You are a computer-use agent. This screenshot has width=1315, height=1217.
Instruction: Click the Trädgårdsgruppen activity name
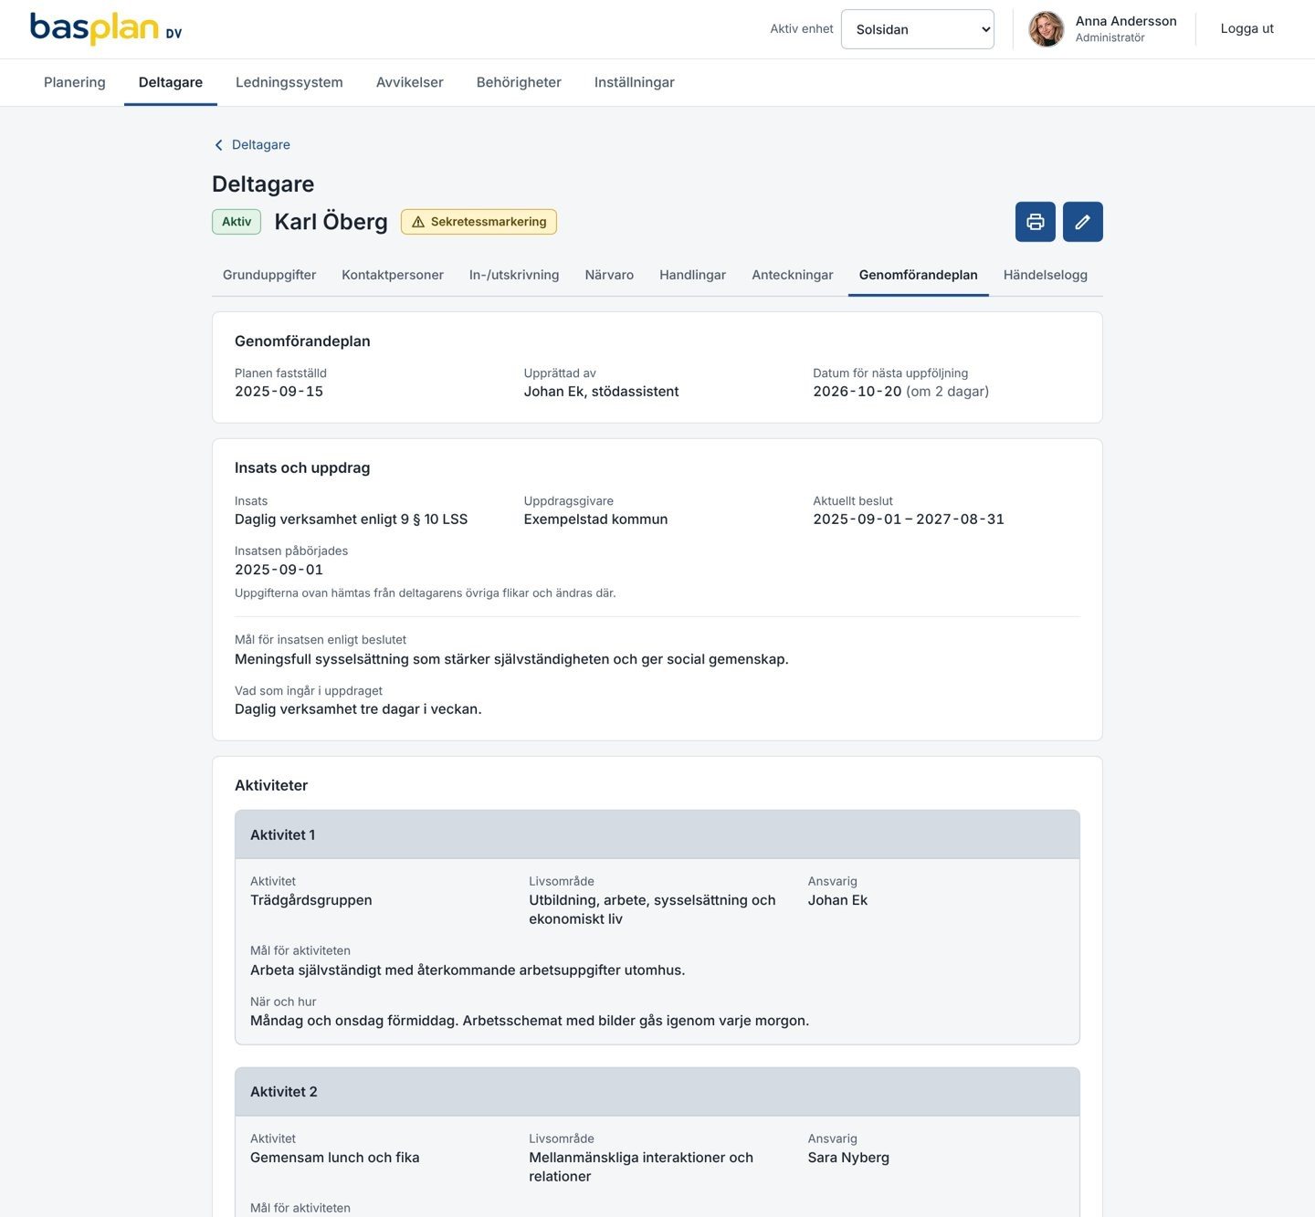311,900
